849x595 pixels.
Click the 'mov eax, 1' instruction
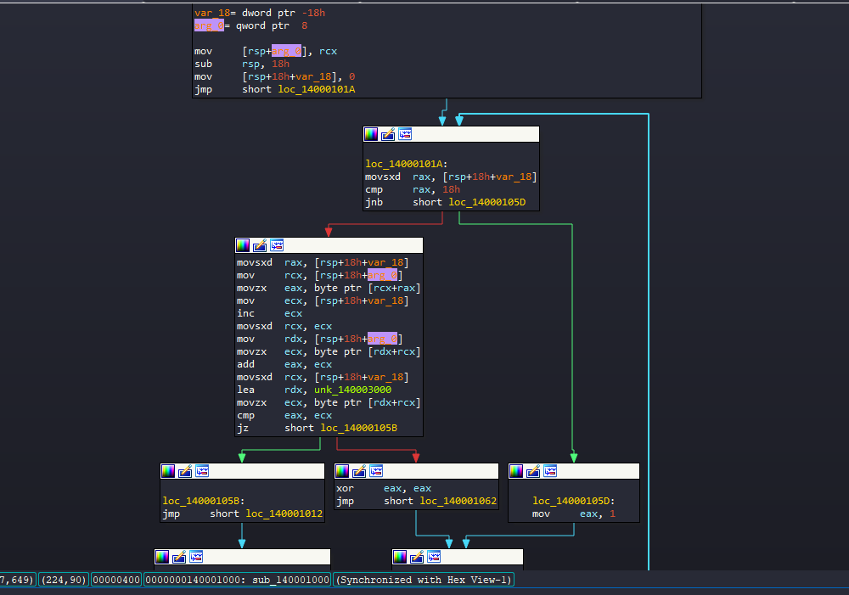[574, 514]
